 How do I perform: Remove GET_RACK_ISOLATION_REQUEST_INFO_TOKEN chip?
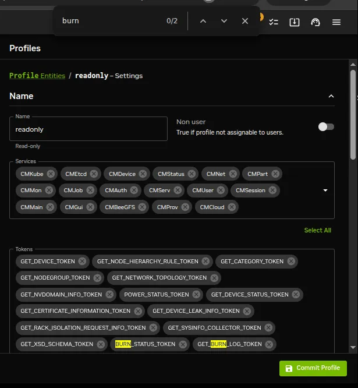click(153, 327)
